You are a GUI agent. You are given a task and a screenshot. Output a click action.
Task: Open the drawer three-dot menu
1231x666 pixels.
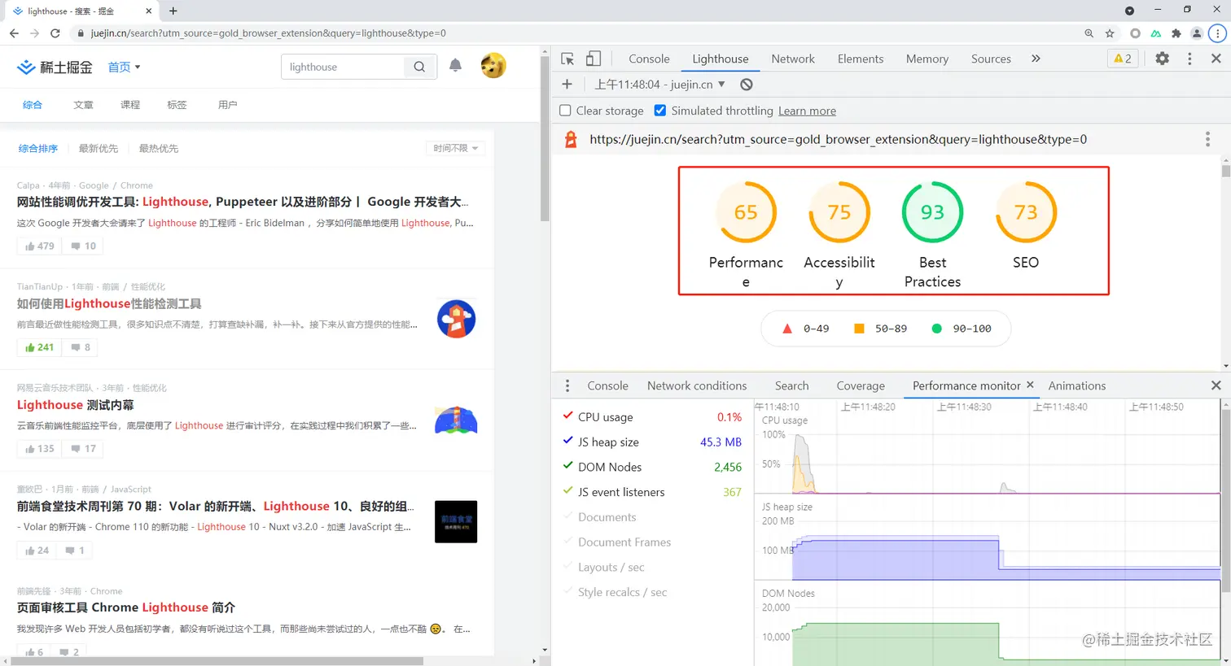[567, 385]
